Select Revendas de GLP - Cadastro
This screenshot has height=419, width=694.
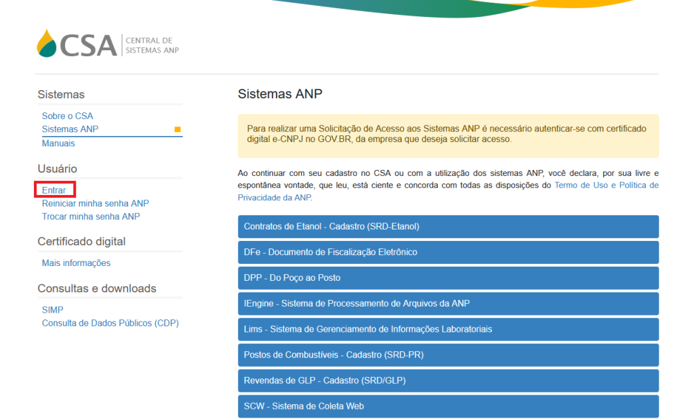(448, 380)
